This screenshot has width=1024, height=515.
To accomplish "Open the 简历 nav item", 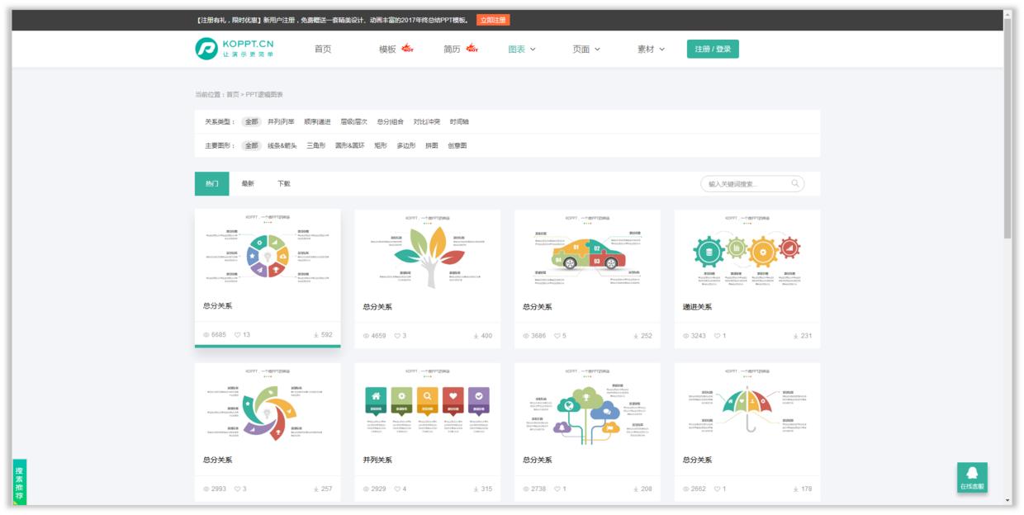I will point(452,49).
